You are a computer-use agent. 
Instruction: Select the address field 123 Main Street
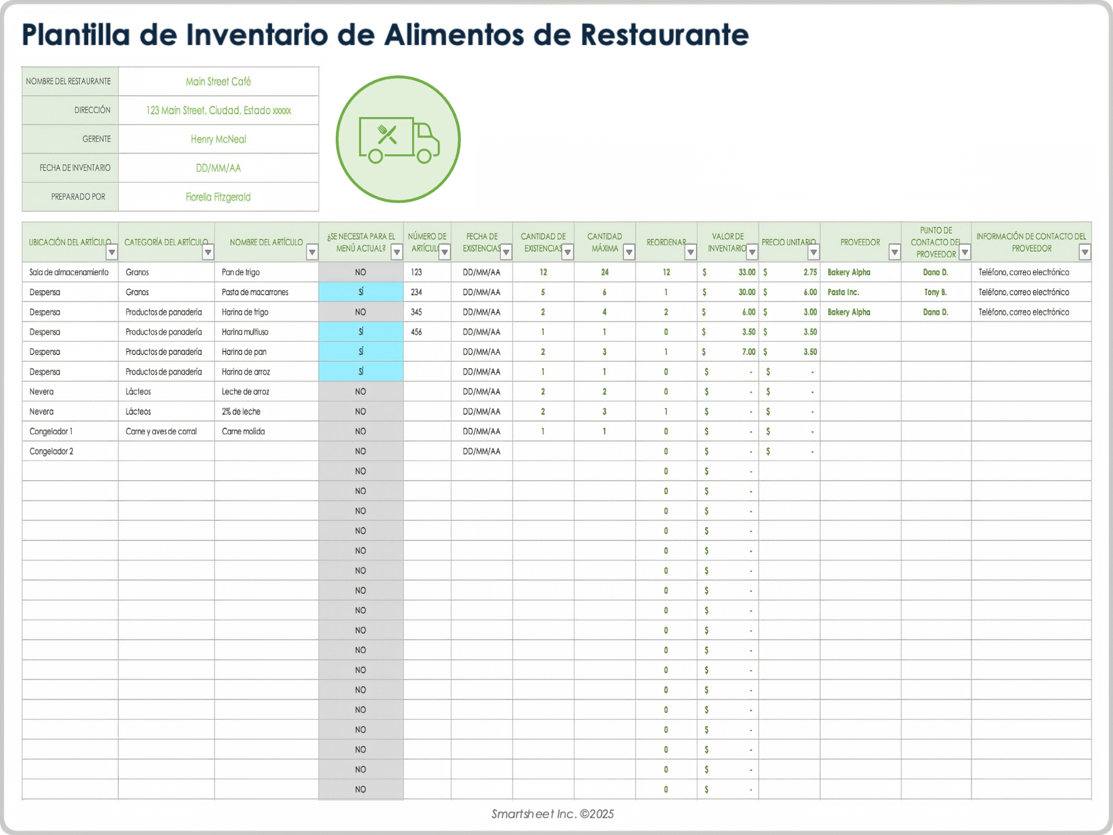pos(219,110)
